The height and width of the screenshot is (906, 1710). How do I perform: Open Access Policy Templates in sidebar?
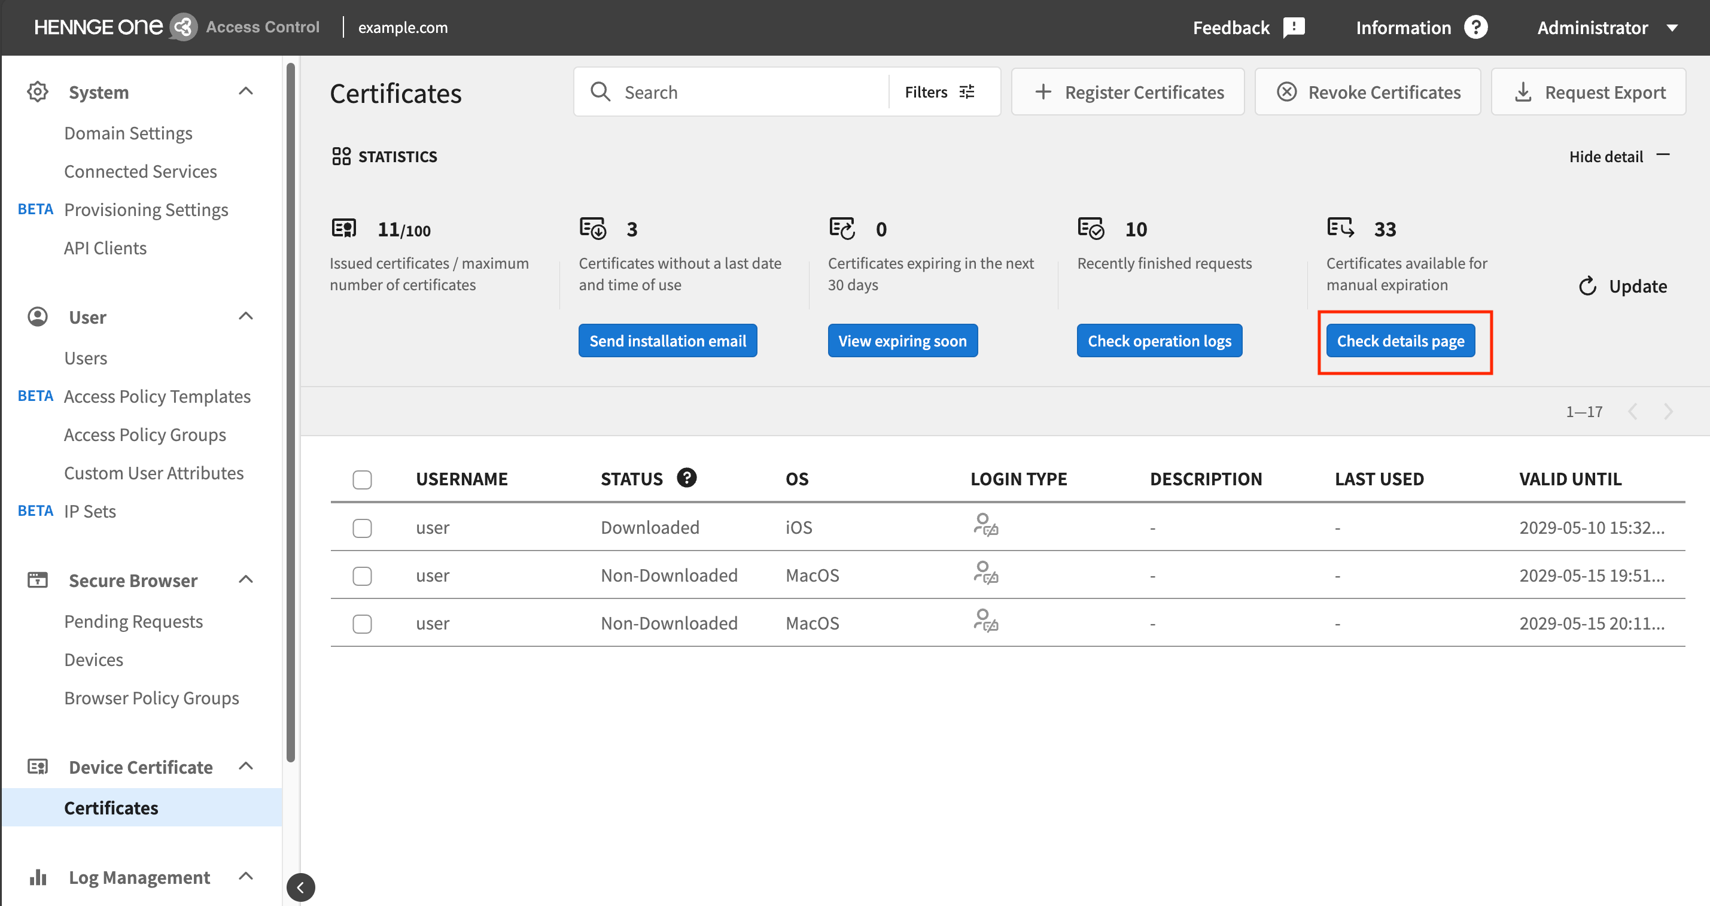(x=157, y=396)
